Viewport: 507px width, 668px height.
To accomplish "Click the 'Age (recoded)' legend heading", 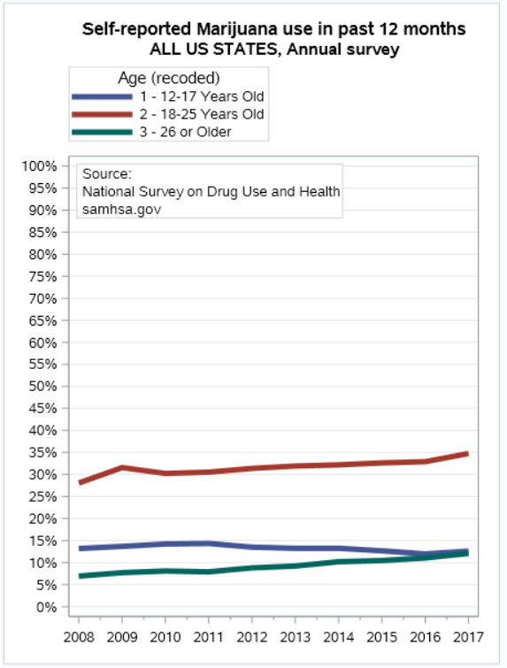I will tap(169, 78).
